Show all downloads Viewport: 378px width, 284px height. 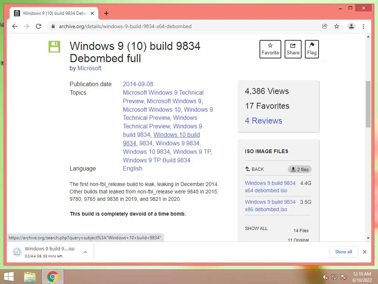343,252
